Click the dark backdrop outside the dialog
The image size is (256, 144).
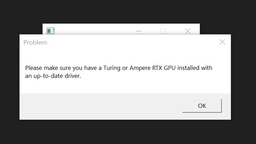click(x=21, y=14)
